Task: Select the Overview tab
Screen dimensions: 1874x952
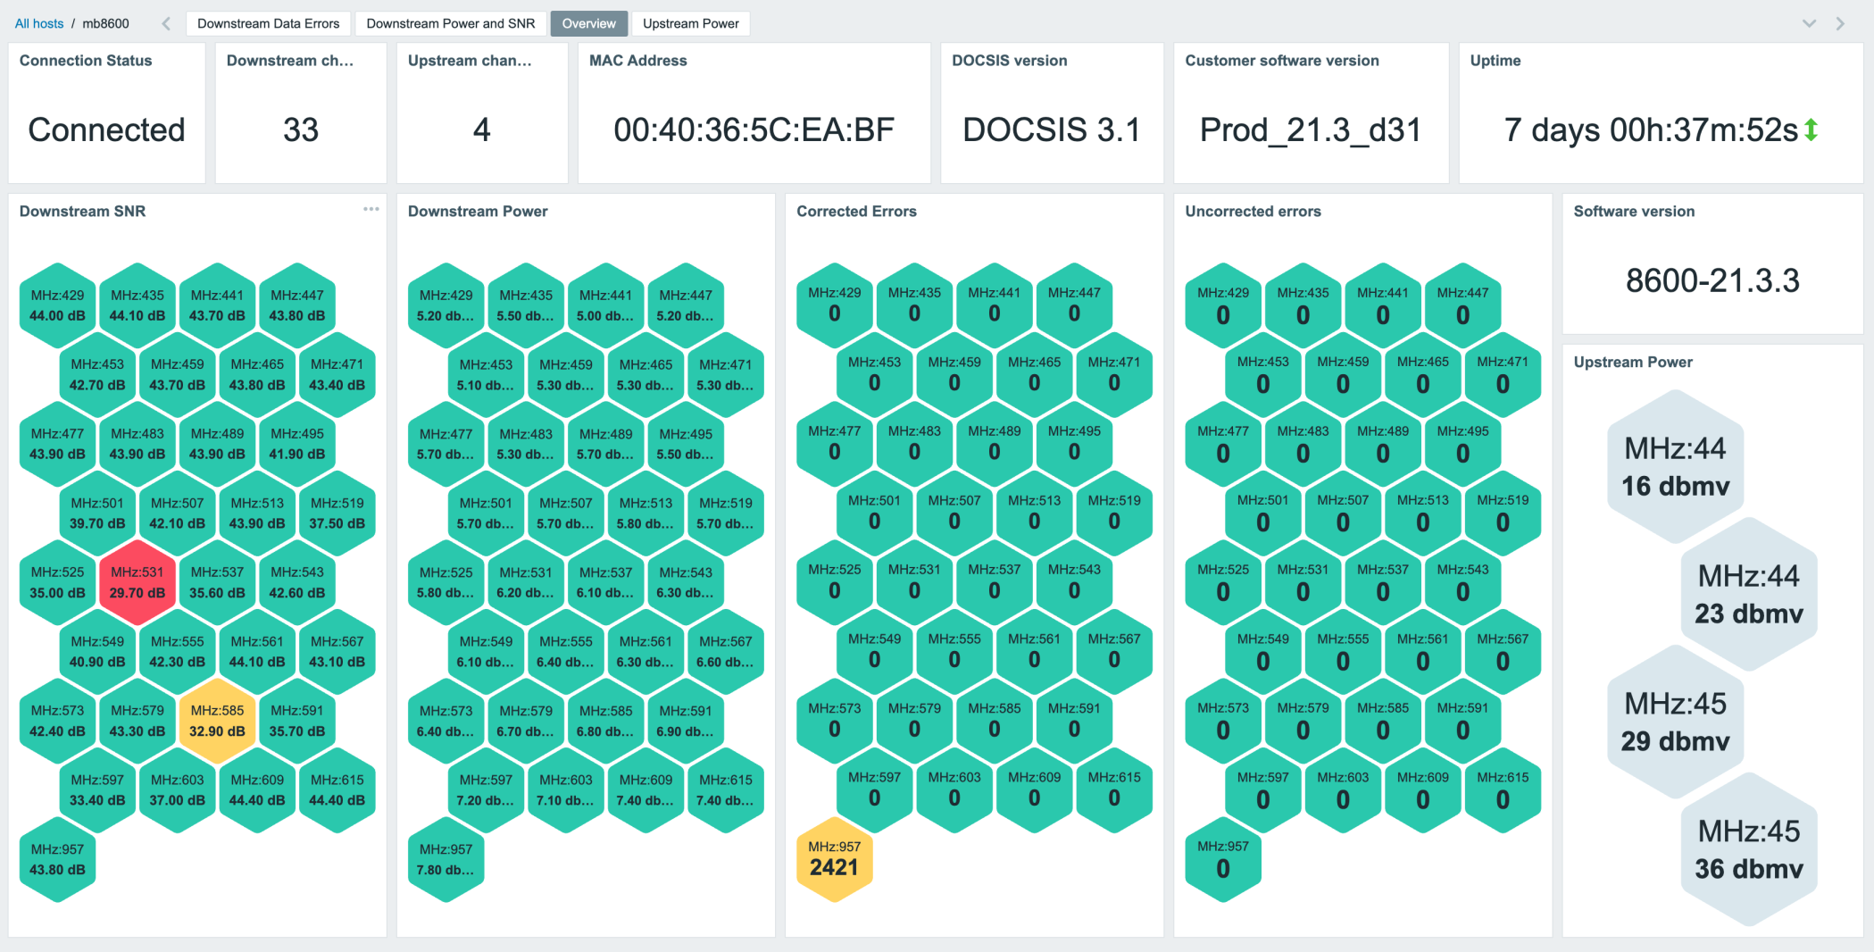Action: pos(588,24)
